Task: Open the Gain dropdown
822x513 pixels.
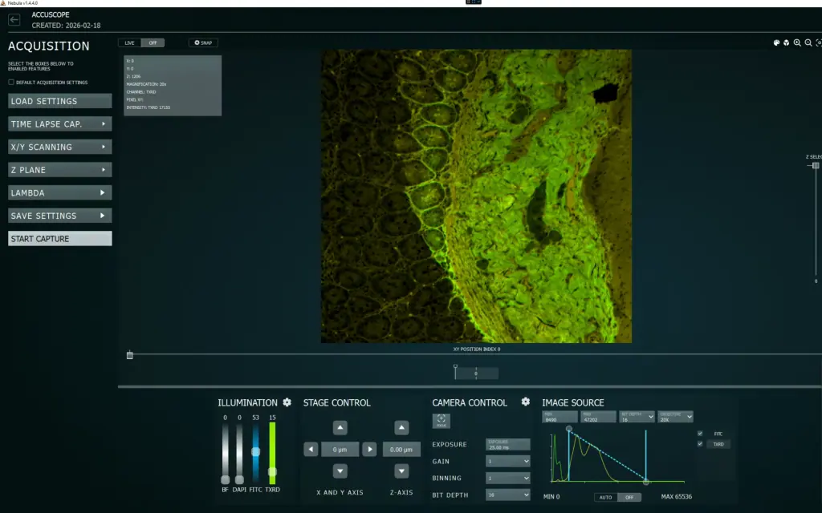Action: 508,461
